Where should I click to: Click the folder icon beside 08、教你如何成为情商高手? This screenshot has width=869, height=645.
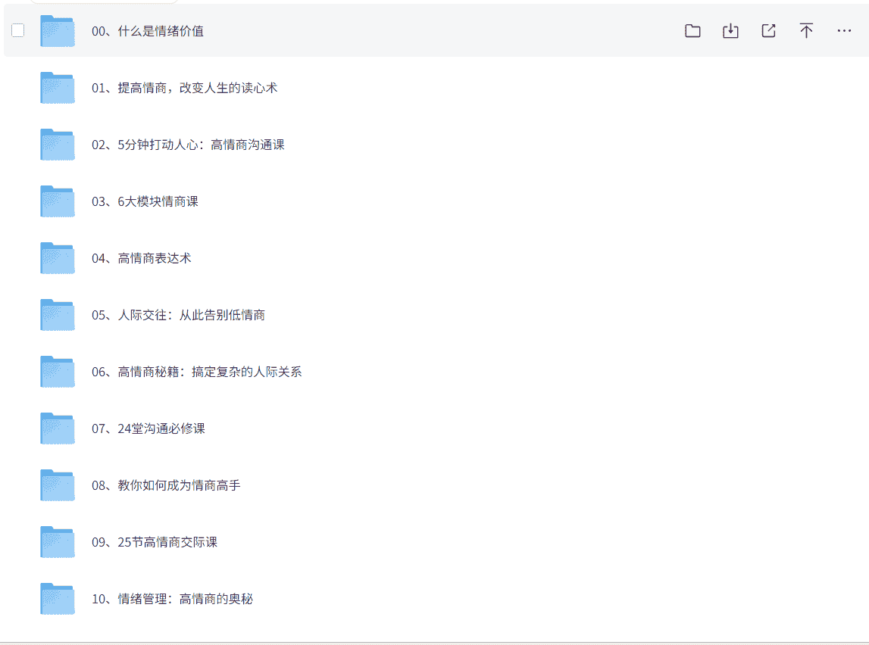(x=58, y=485)
